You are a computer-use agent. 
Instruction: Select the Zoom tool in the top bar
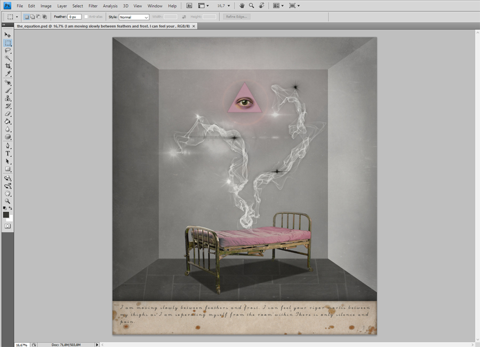pos(251,6)
